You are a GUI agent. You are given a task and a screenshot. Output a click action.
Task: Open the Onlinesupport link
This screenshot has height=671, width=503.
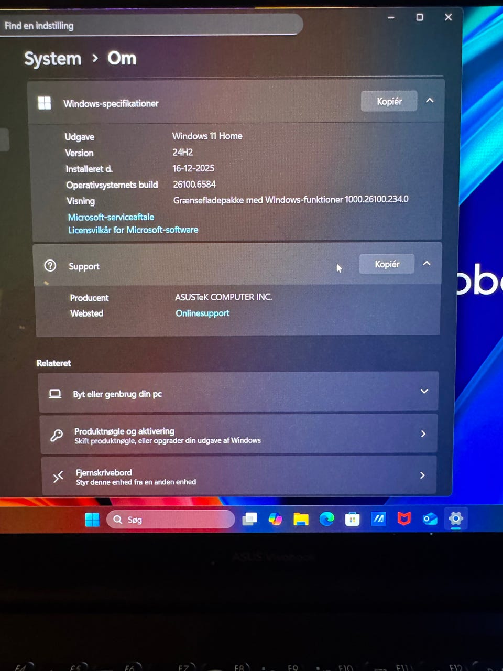202,313
